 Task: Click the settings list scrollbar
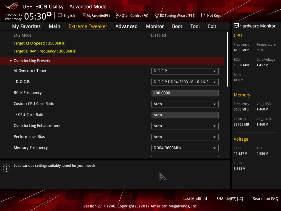point(227,59)
